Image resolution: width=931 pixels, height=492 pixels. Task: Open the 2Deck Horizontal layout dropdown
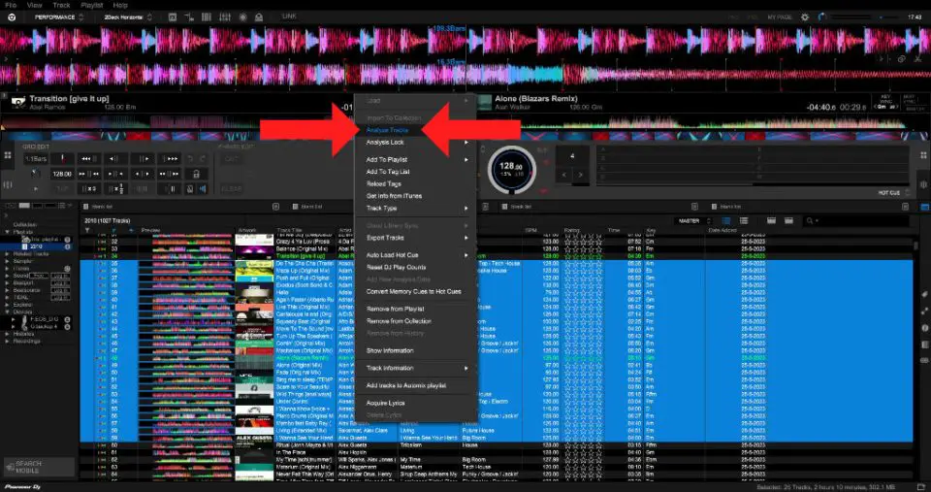(128, 17)
